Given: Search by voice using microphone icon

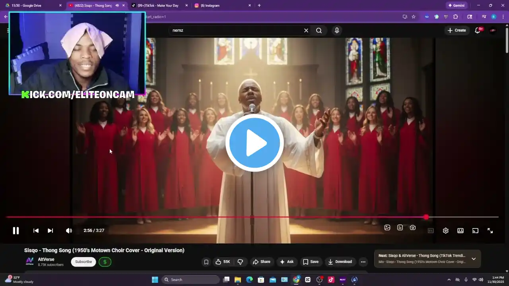Looking at the screenshot, I should click(337, 31).
